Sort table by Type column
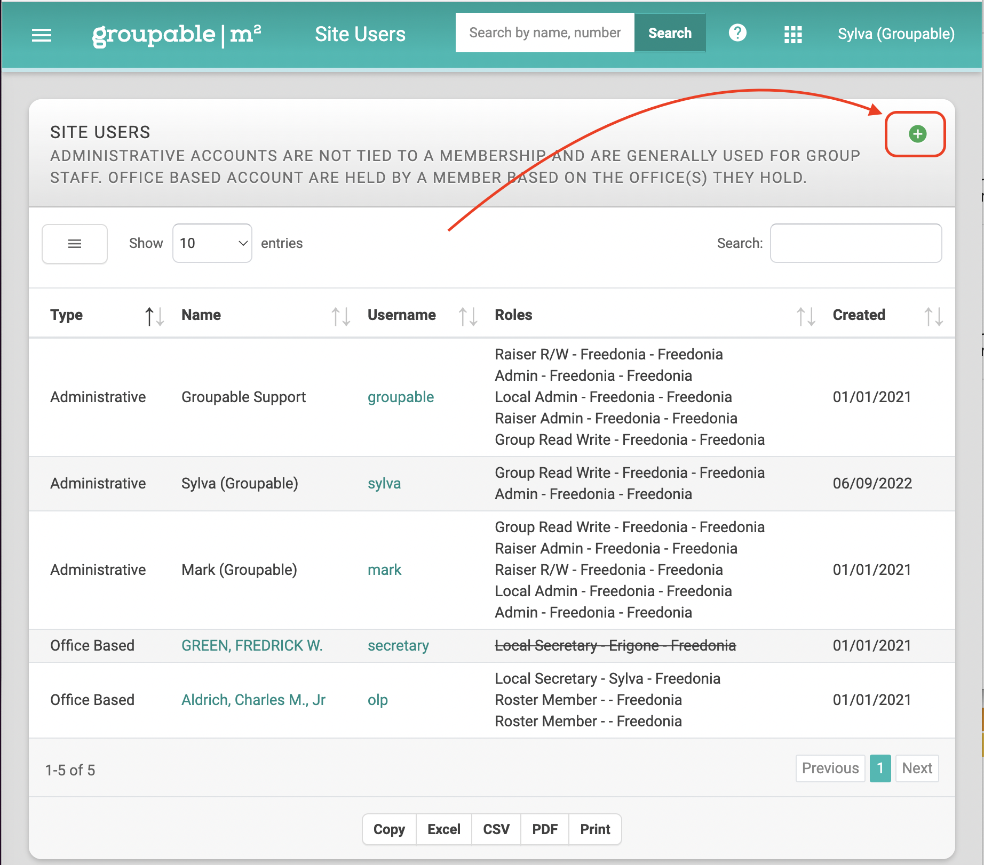Screen dimensions: 984x865 click(x=154, y=316)
